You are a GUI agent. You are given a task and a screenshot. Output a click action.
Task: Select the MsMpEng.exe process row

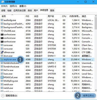[47, 81]
